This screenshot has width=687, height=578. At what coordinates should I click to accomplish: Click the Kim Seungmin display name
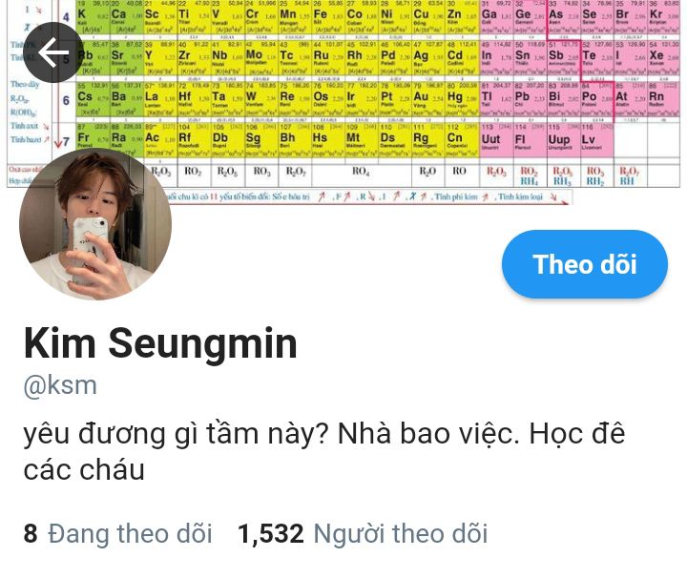(160, 344)
